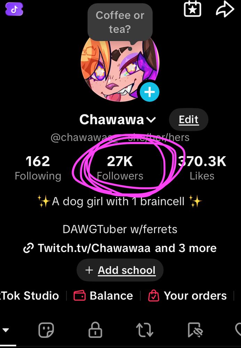This screenshot has height=348, width=241.
Task: Tap the blue plus badge on avatar
Action: coord(150,92)
